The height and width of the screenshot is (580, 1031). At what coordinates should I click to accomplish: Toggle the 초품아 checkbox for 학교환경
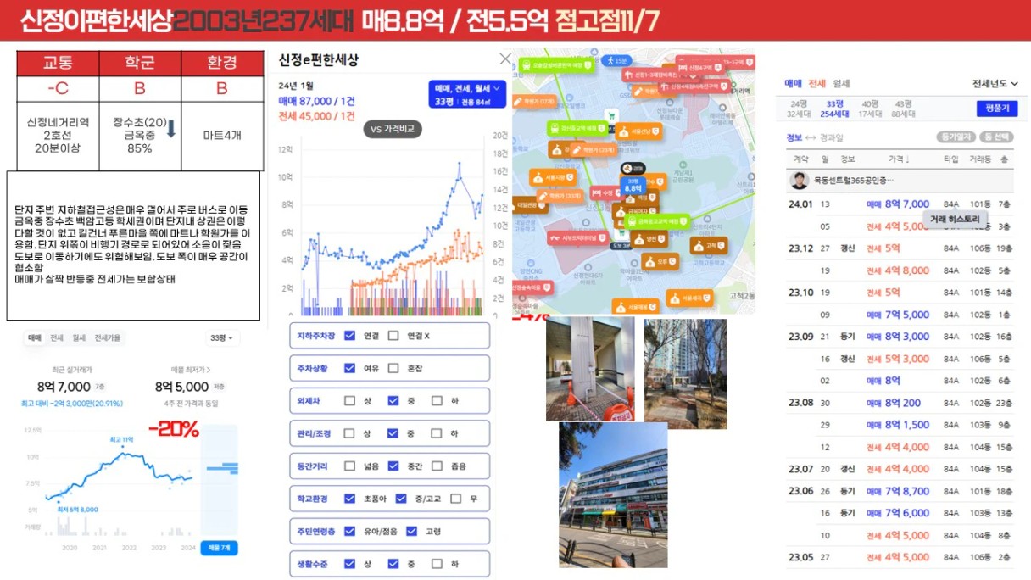(x=350, y=499)
